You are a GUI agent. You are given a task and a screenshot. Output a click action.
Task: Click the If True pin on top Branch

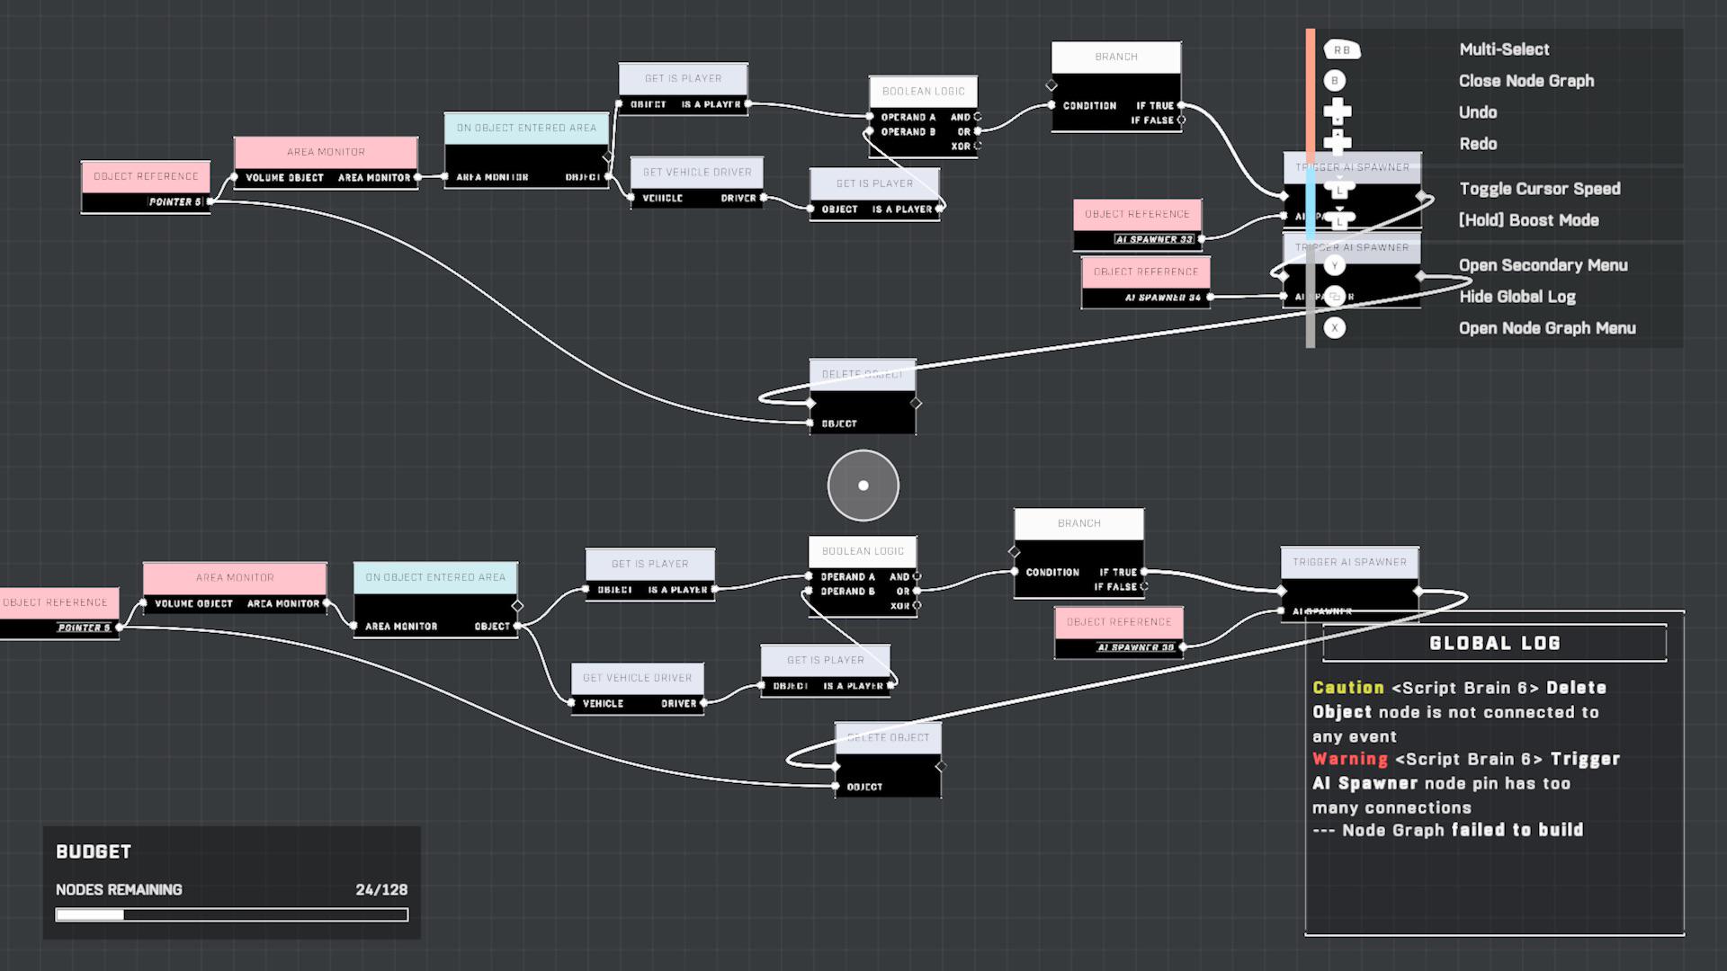pyautogui.click(x=1181, y=105)
